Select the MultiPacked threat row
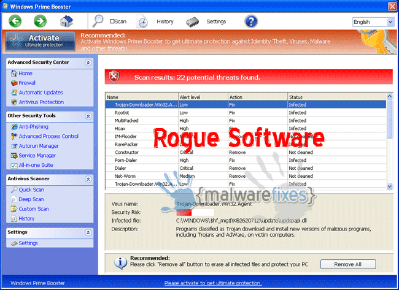This screenshot has height=290, width=399. pos(246,120)
